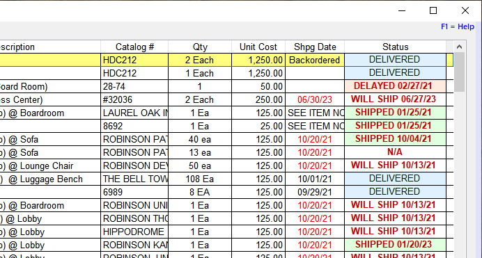Select the N/A status cell

click(x=396, y=152)
